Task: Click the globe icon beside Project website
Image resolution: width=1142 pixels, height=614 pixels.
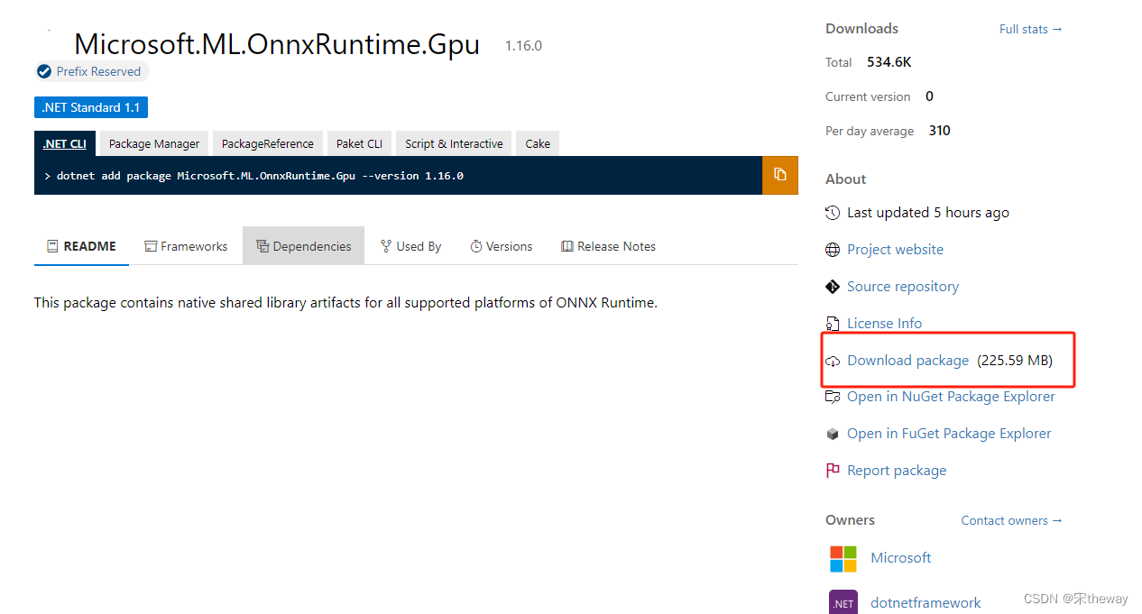Action: (x=833, y=250)
